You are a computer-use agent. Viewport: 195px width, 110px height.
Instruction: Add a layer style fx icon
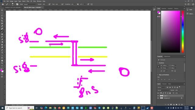pos(168,105)
